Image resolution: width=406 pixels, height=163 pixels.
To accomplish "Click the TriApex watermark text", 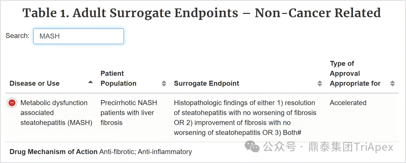I will 373,147.
